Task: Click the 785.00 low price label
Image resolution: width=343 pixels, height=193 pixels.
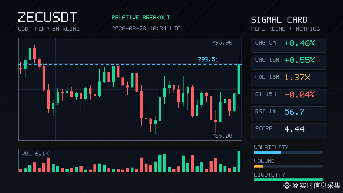Action: [222, 136]
